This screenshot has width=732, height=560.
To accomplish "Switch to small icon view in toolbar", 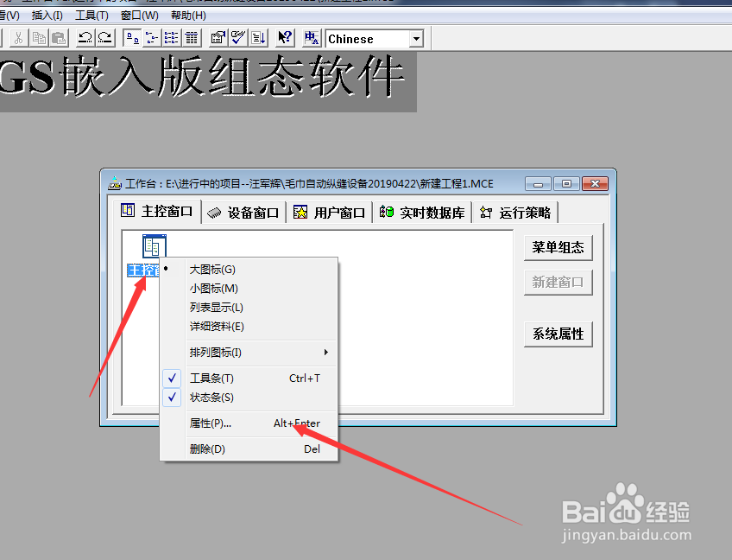I will click(x=152, y=38).
